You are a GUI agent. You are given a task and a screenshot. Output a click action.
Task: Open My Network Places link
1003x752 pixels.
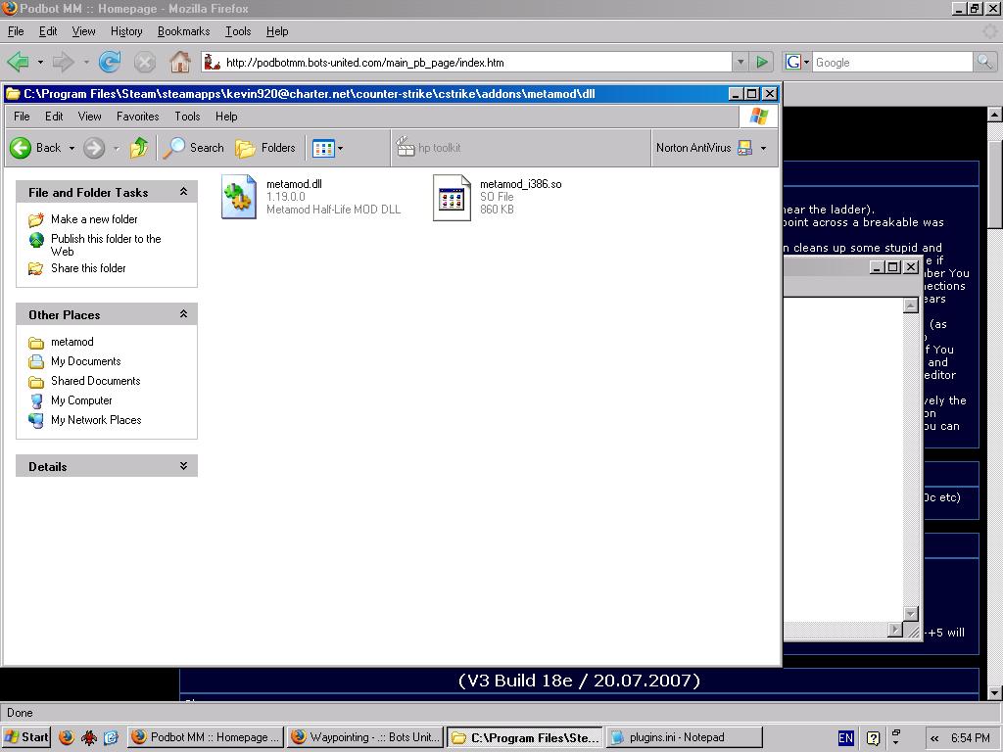pyautogui.click(x=96, y=420)
